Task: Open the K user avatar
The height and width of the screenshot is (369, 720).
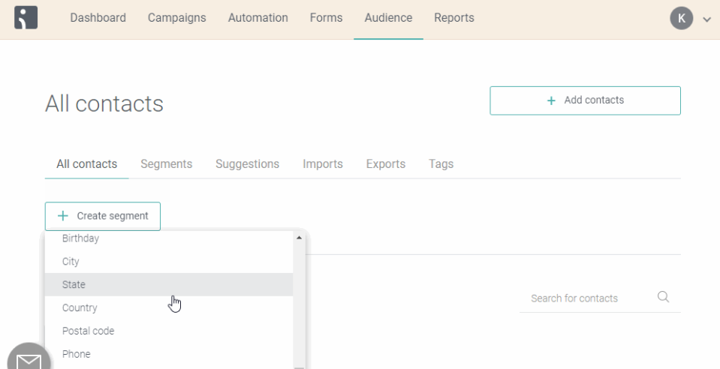Action: [x=681, y=18]
